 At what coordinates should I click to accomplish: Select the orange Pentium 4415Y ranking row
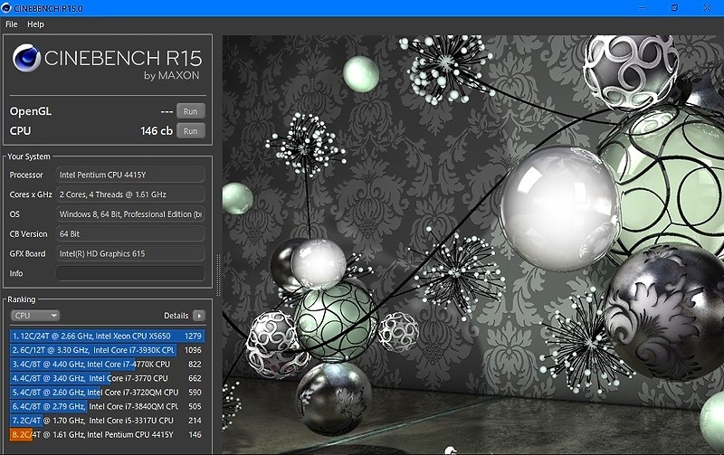(x=108, y=435)
